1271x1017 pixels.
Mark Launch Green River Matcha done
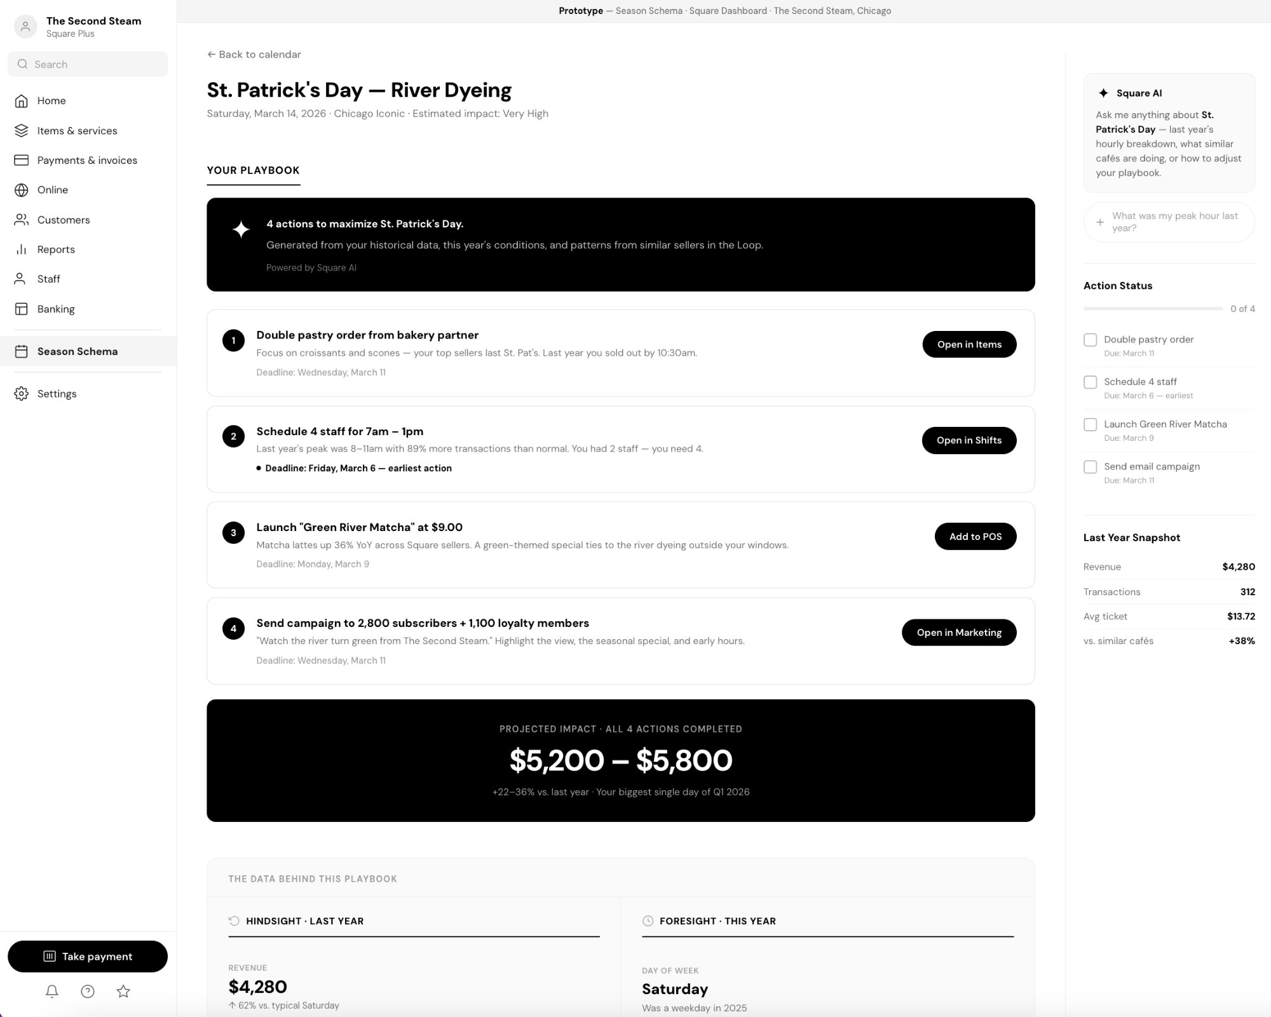[1091, 424]
